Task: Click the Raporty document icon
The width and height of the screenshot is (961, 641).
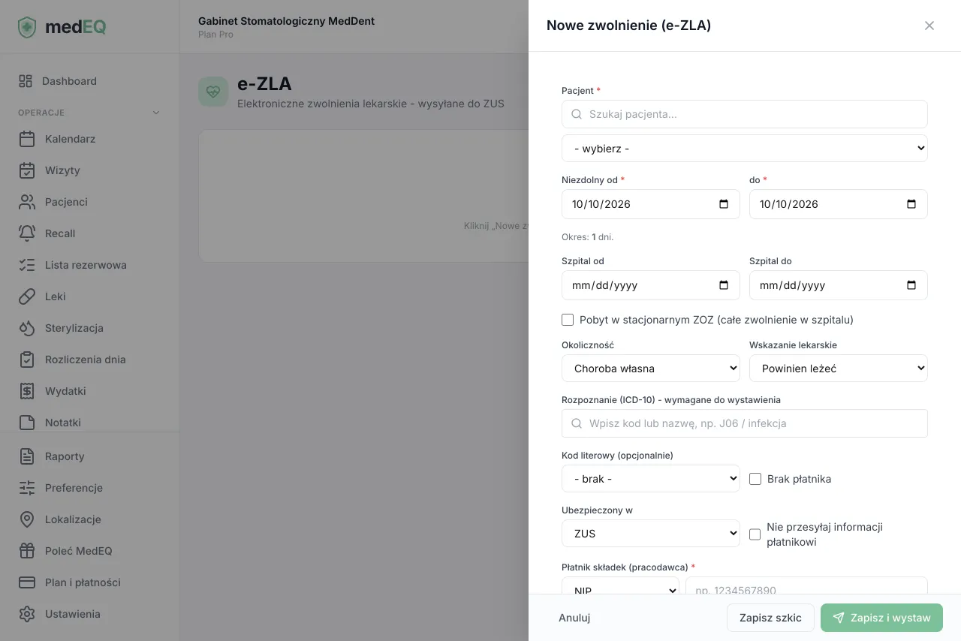Action: [27, 456]
